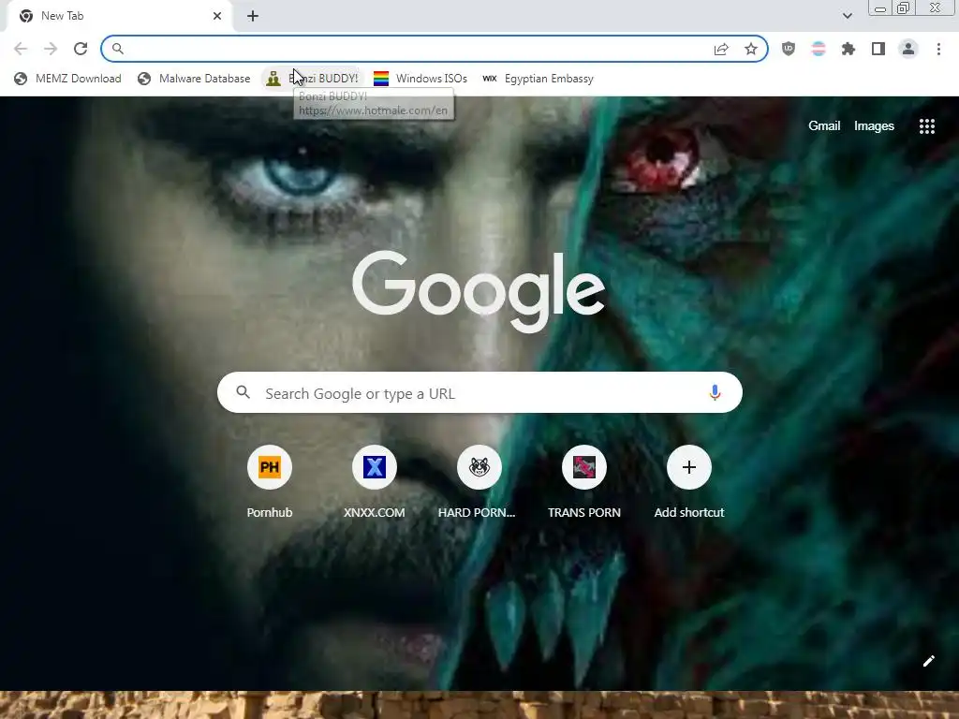
Task: Click the browser Forward arrow
Action: pos(51,49)
